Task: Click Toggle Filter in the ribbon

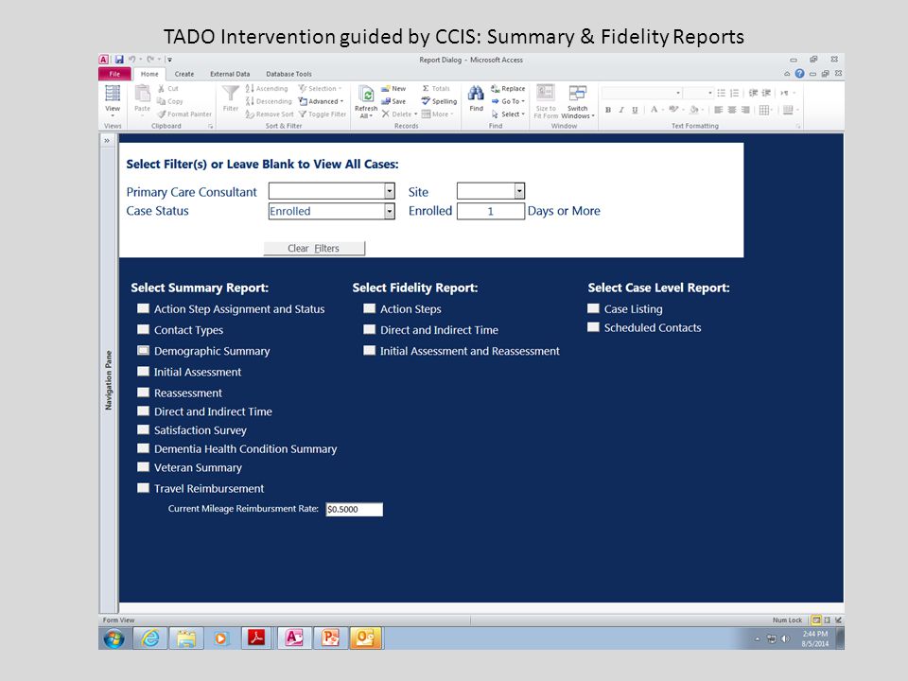Action: [322, 114]
